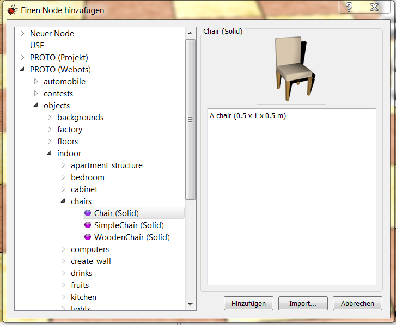Collapse the indoor folder arrow
Viewport: 396px width, 325px height.
tap(50, 154)
